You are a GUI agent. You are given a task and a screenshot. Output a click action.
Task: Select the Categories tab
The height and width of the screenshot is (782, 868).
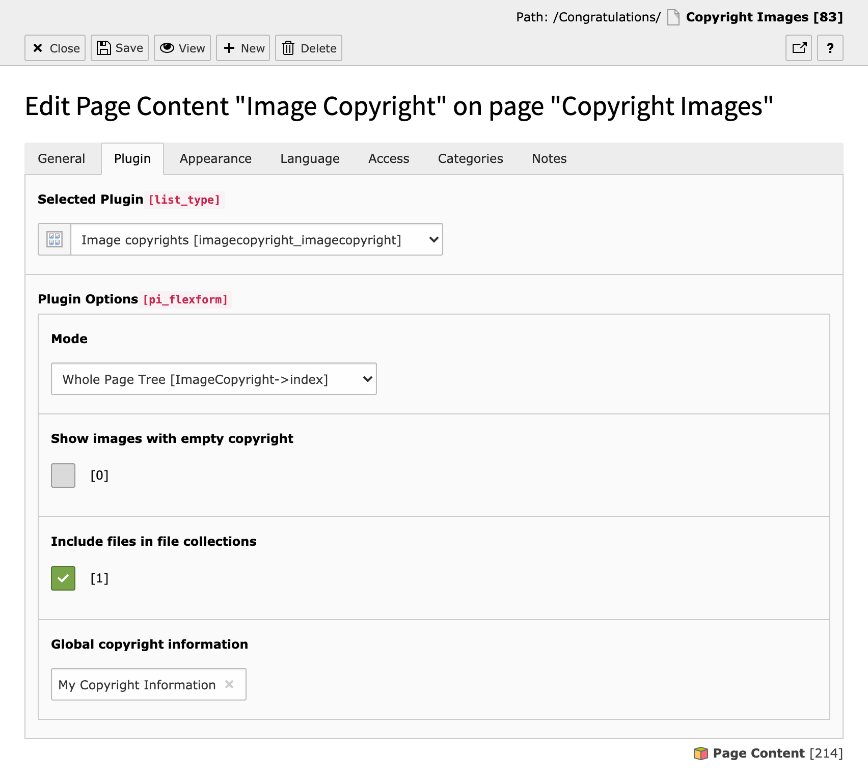pyautogui.click(x=470, y=159)
